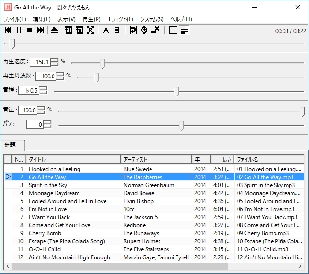The image size is (309, 274).
Task: Toggle marker loop playback icon
Action: coord(133,30)
